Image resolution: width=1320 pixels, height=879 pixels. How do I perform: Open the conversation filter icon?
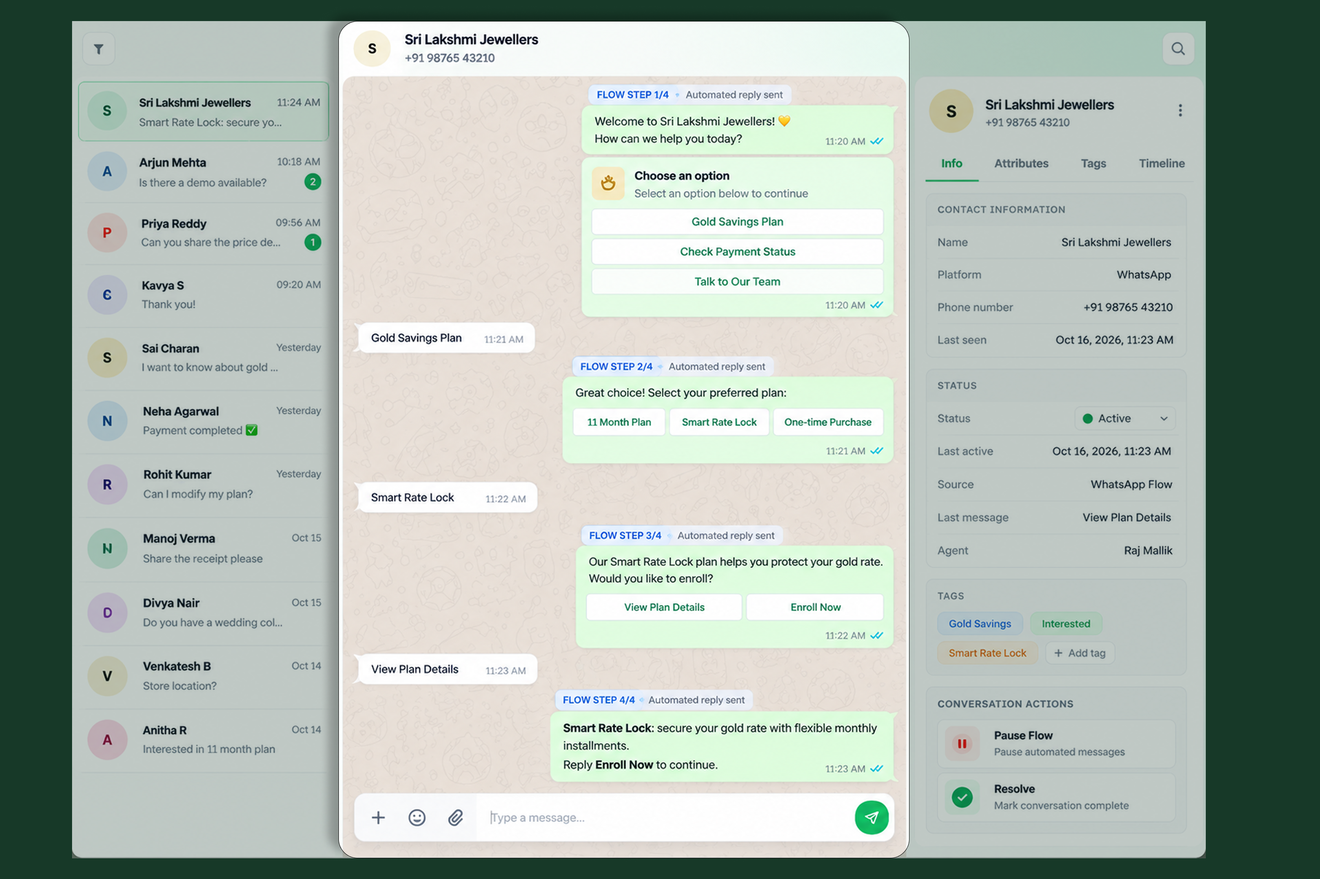pos(99,49)
